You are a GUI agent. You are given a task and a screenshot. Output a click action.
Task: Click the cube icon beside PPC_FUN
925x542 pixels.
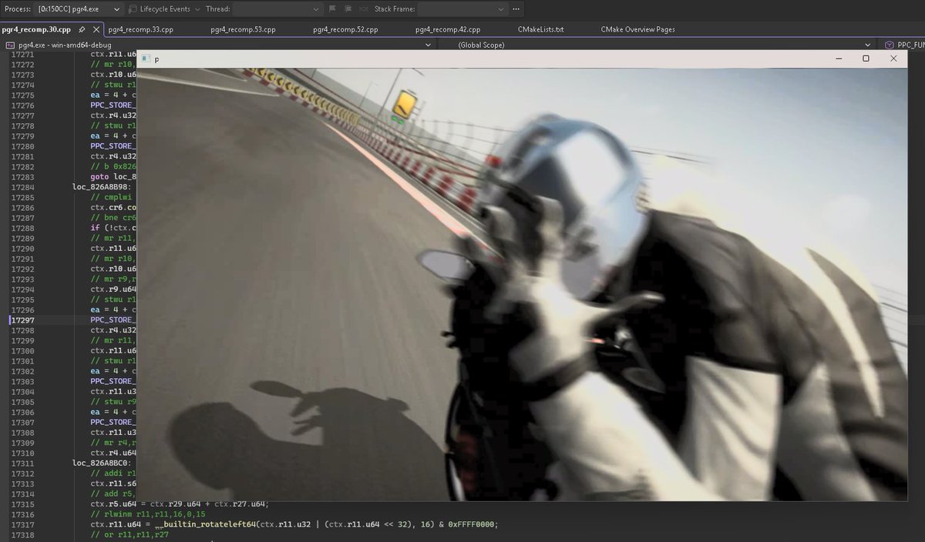pos(890,45)
